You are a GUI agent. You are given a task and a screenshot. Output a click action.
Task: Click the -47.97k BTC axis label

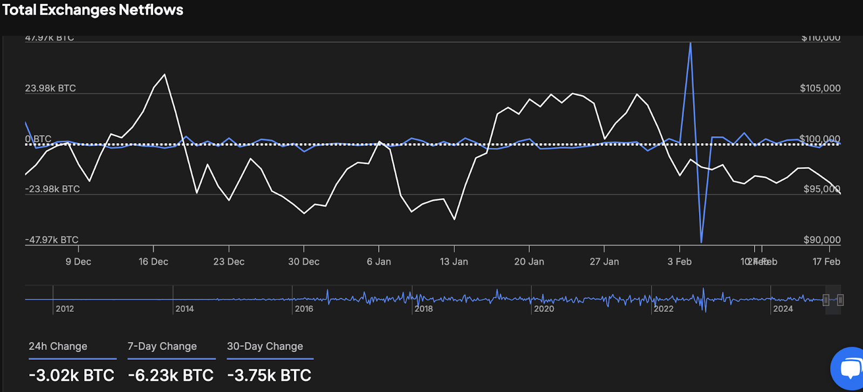point(52,240)
